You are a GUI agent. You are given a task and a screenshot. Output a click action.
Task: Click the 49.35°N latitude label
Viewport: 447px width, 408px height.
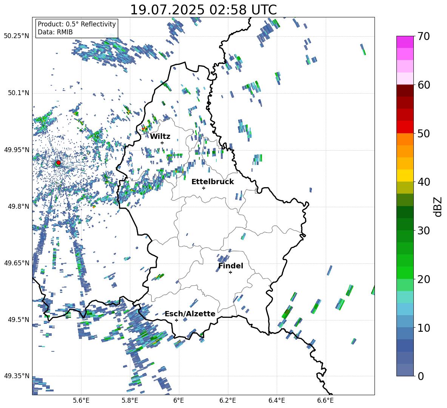point(17,376)
